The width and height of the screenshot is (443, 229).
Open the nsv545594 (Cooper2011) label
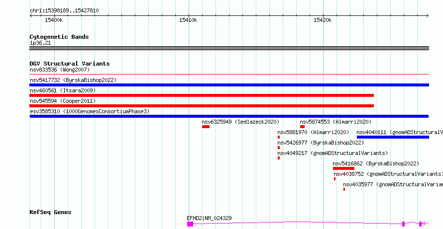pos(63,101)
